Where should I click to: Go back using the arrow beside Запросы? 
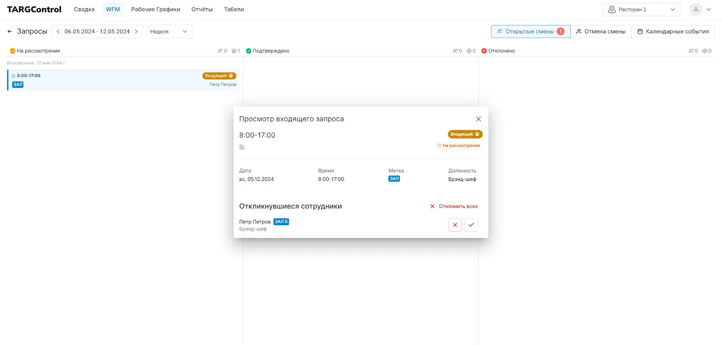click(x=10, y=32)
